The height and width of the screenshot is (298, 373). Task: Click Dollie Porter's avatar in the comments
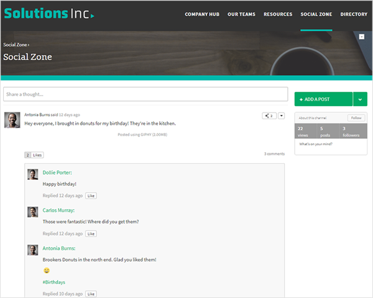pos(33,174)
